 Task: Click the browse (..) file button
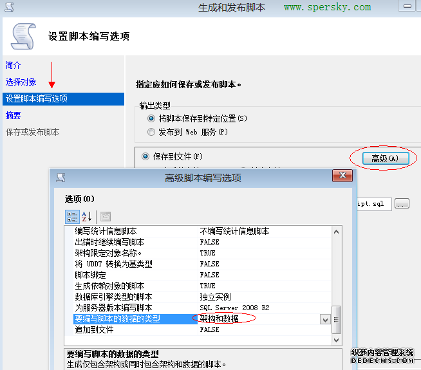point(402,204)
